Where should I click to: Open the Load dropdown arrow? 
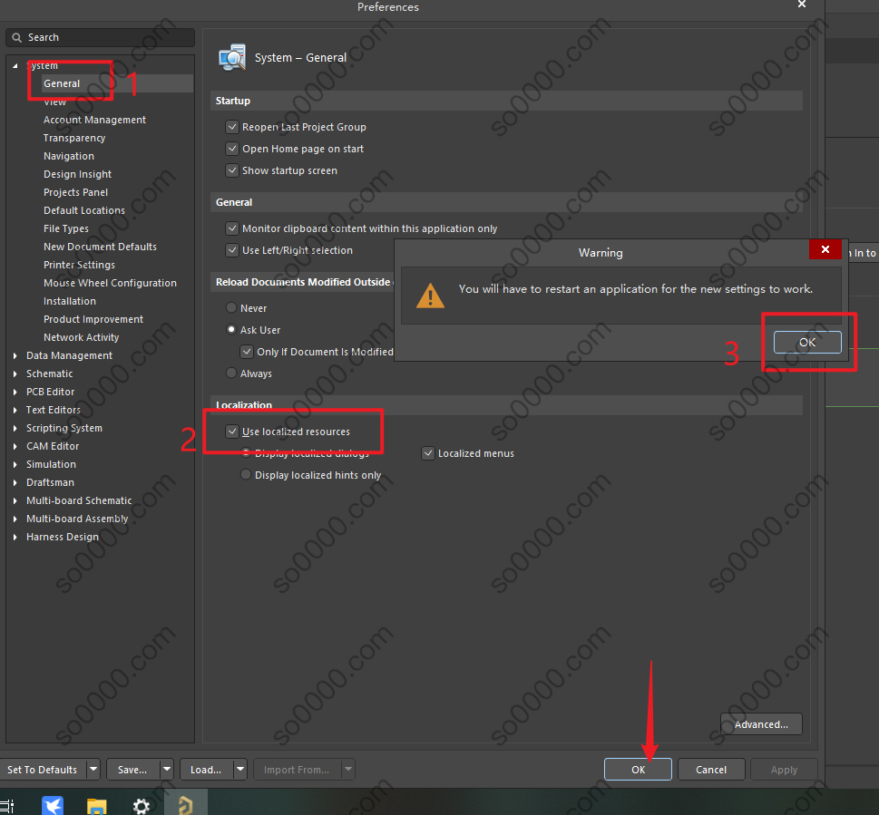point(239,770)
